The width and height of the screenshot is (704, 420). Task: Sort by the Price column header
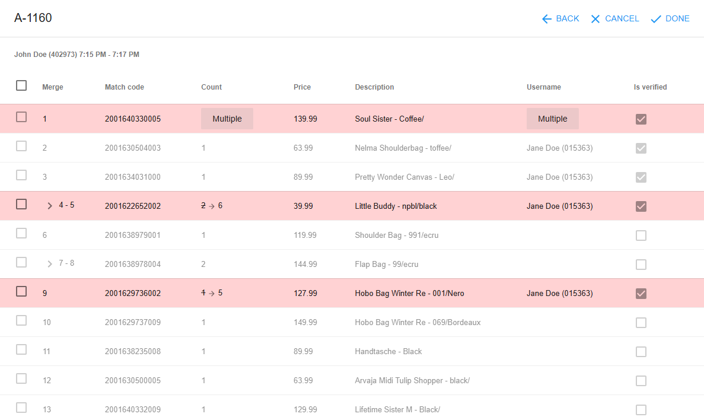(302, 87)
